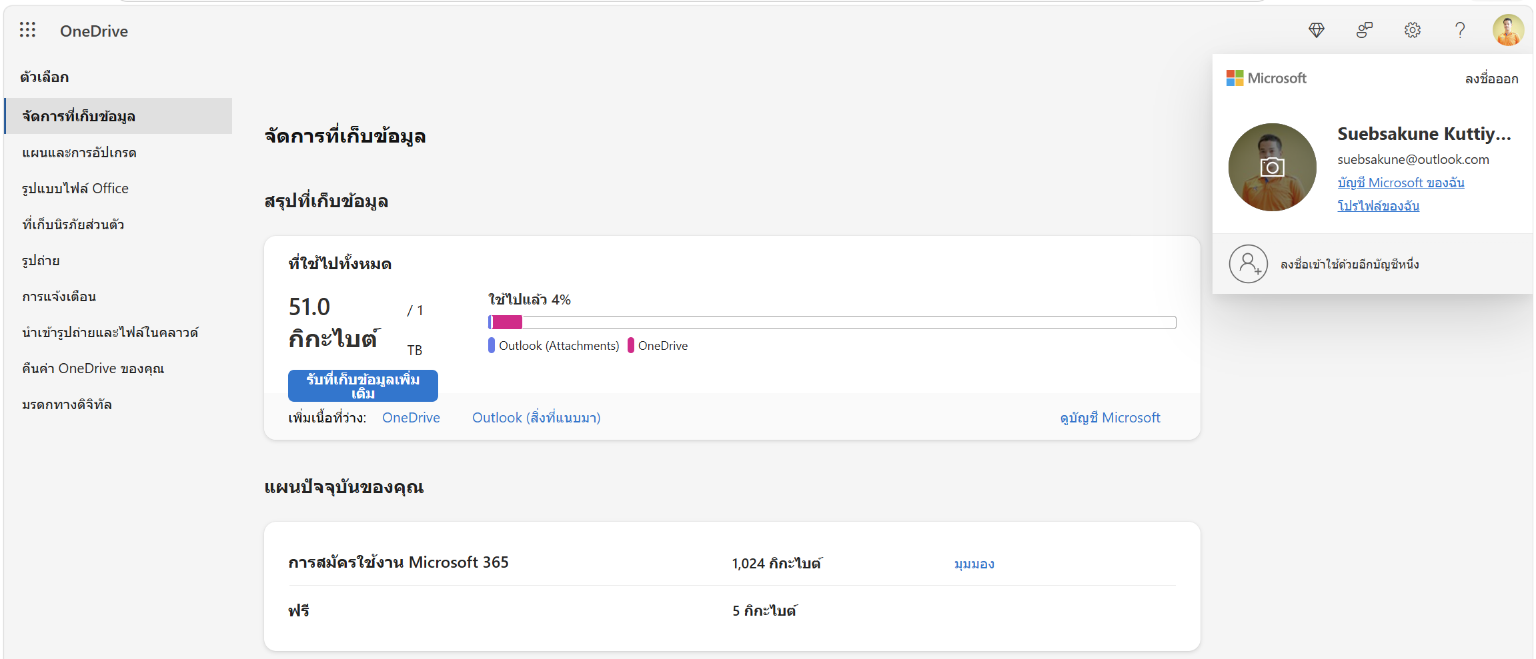Click the help question mark icon
The width and height of the screenshot is (1536, 659).
click(x=1460, y=30)
